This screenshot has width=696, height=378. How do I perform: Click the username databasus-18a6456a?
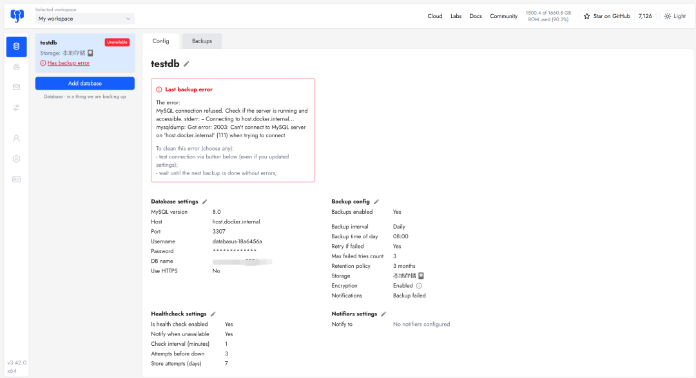237,241
